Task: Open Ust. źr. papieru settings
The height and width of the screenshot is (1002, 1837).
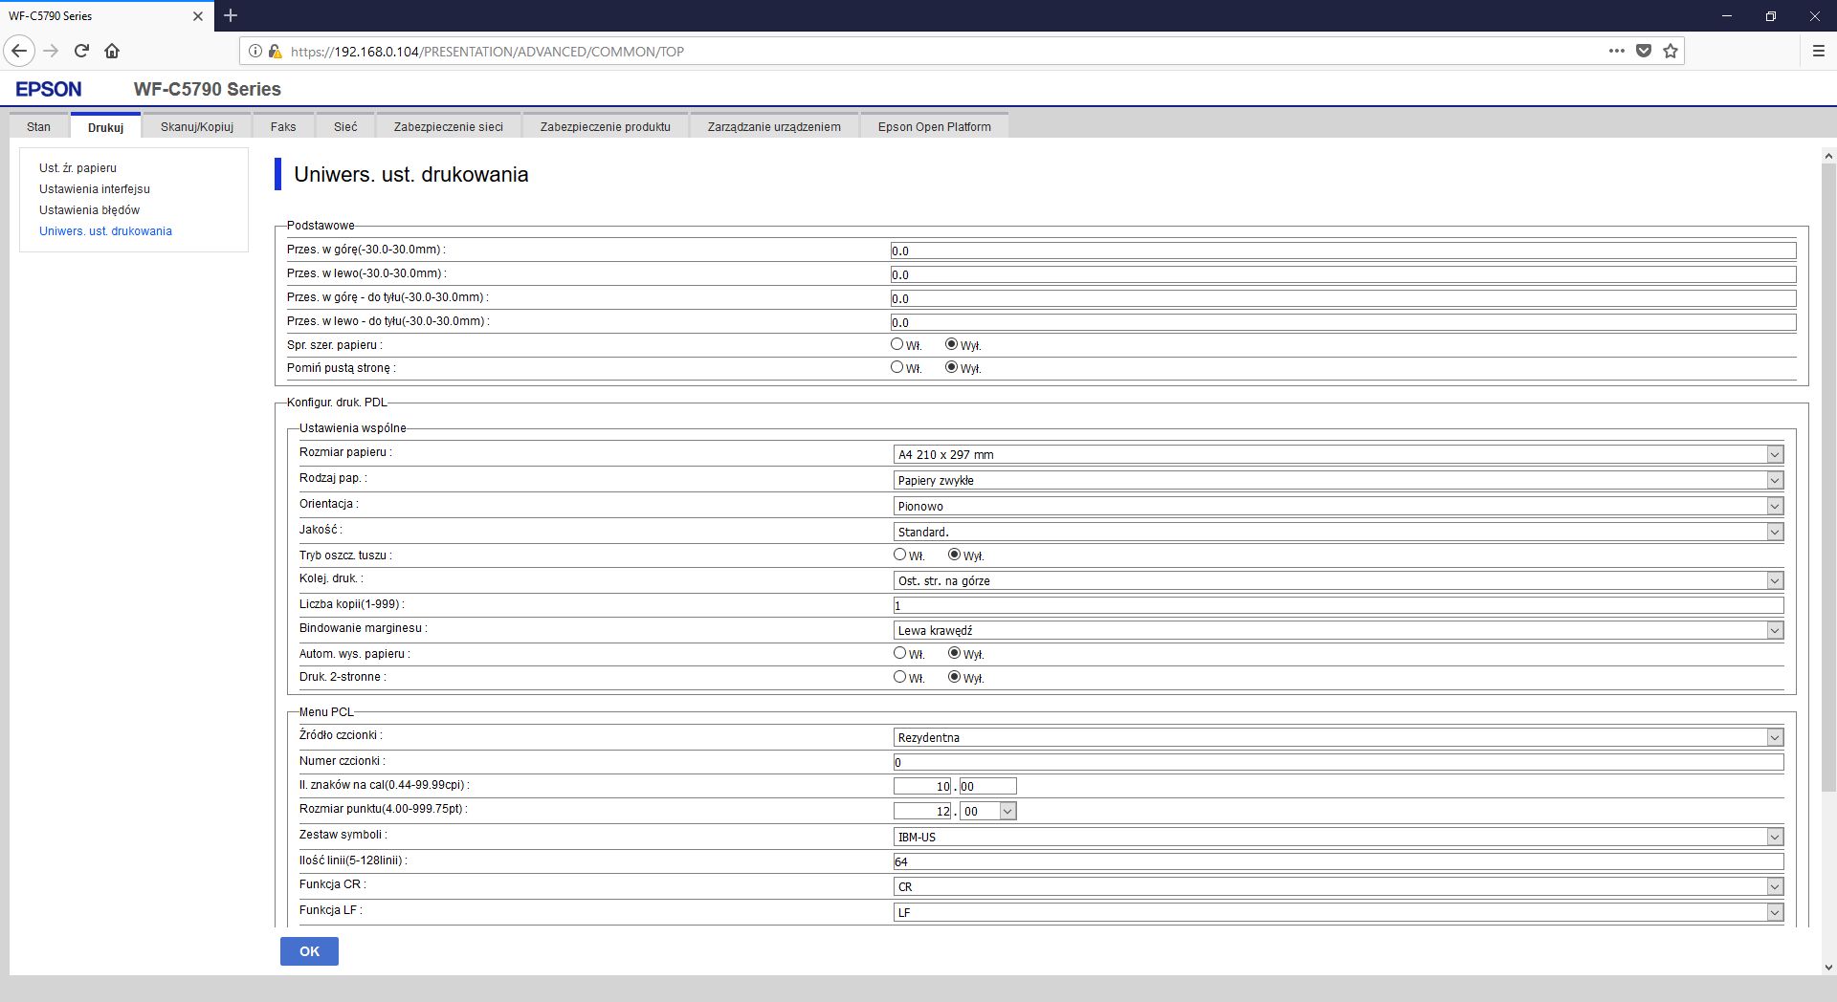Action: [x=77, y=168]
